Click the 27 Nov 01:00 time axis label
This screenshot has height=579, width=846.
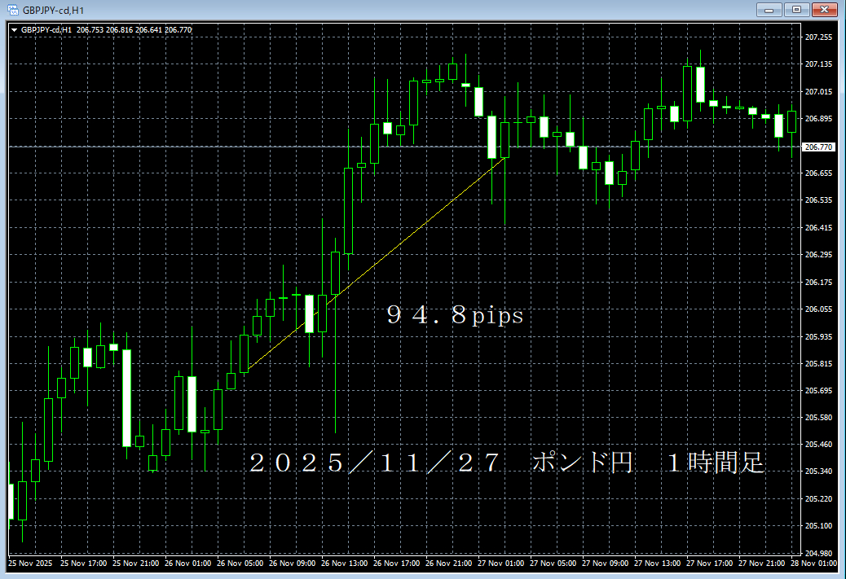(x=500, y=564)
